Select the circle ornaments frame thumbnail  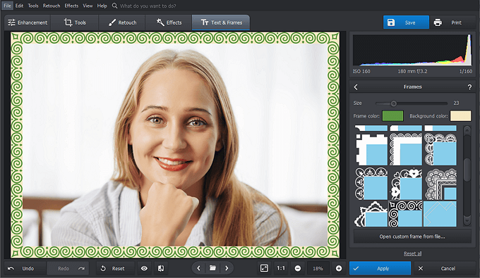371,184
